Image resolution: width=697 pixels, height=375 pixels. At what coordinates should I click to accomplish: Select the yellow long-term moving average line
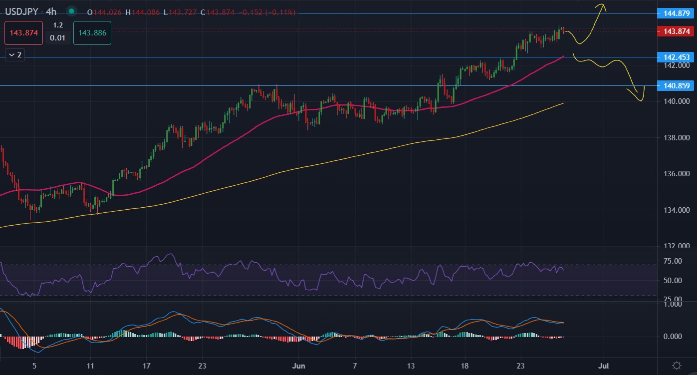coord(349,158)
